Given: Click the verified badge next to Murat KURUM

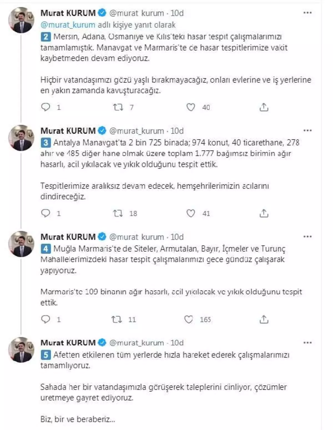Looking at the screenshot, I should pyautogui.click(x=103, y=12).
